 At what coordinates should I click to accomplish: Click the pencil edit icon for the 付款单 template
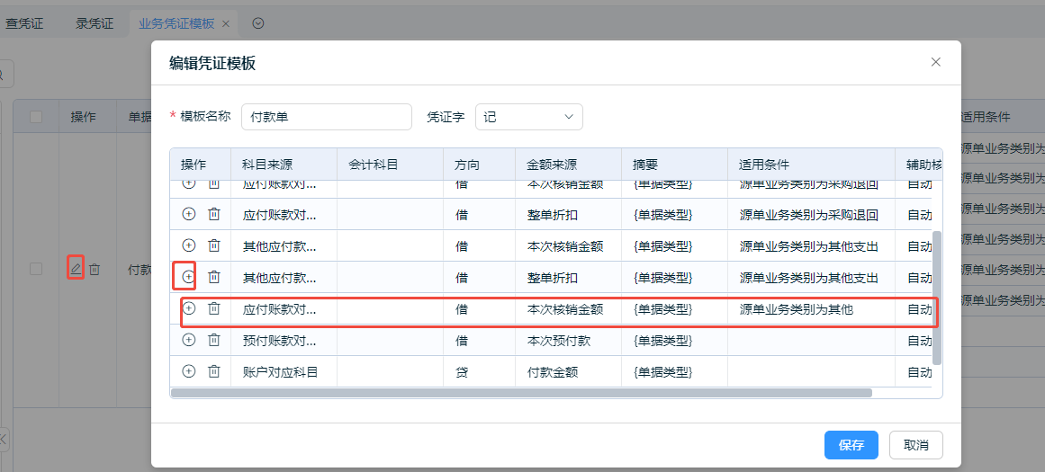(x=76, y=268)
